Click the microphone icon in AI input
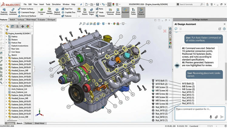 [x=211, y=117]
